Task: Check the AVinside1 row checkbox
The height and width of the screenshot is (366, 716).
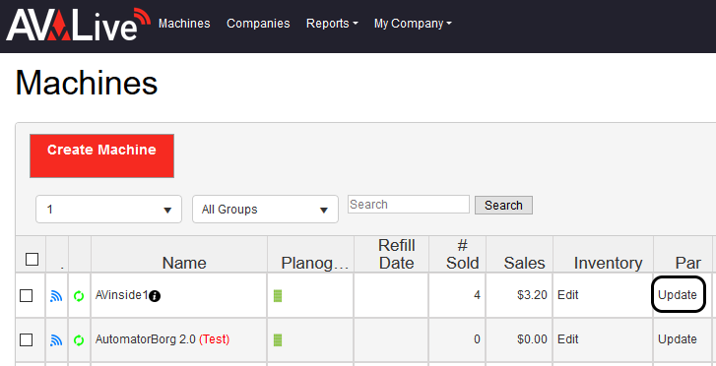Action: [26, 296]
